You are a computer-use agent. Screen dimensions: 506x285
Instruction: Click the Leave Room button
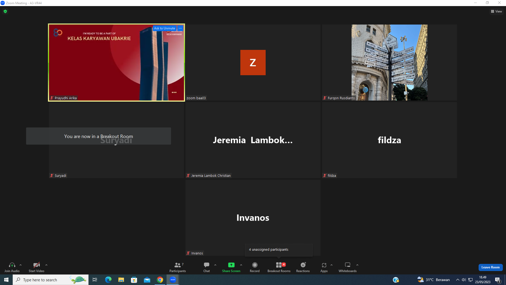[490, 267]
